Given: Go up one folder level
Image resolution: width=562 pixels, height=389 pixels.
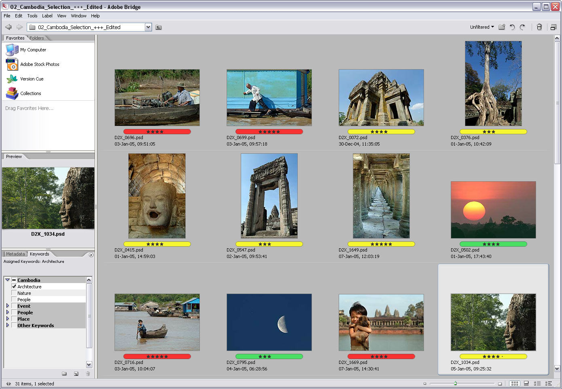Looking at the screenshot, I should [159, 27].
